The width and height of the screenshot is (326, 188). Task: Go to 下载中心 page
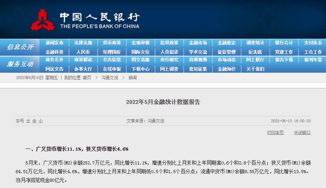(140, 69)
